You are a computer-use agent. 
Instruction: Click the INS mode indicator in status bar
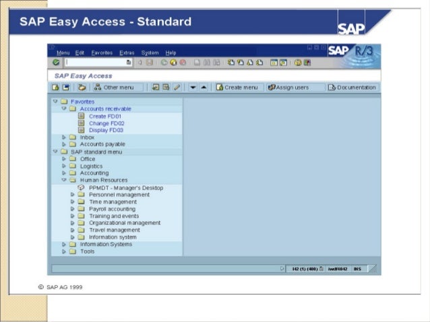357,269
